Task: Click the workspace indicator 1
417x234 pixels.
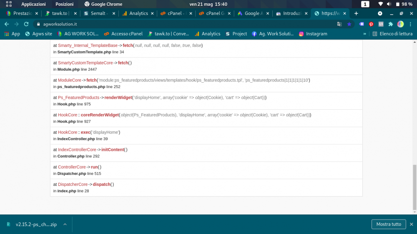Action: [365, 4]
